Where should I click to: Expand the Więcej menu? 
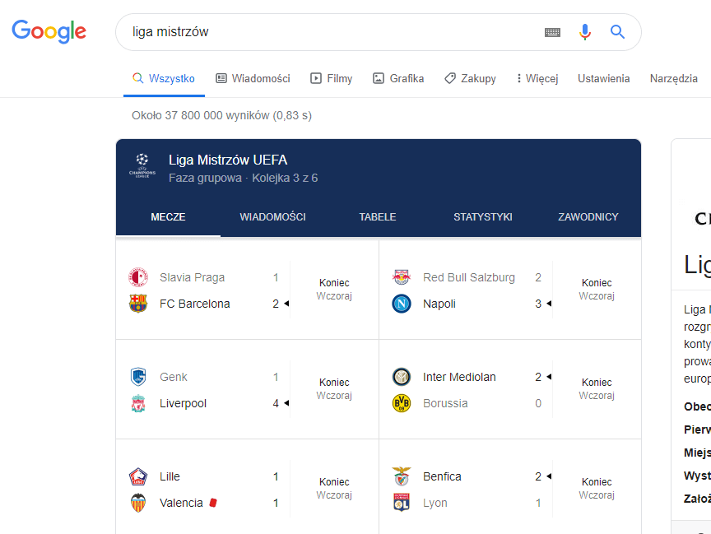[x=537, y=79]
